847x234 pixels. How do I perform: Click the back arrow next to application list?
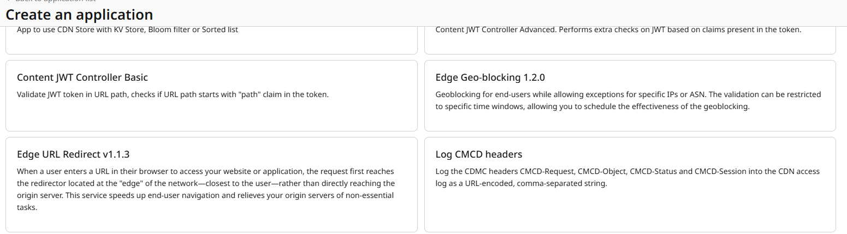click(8, 1)
